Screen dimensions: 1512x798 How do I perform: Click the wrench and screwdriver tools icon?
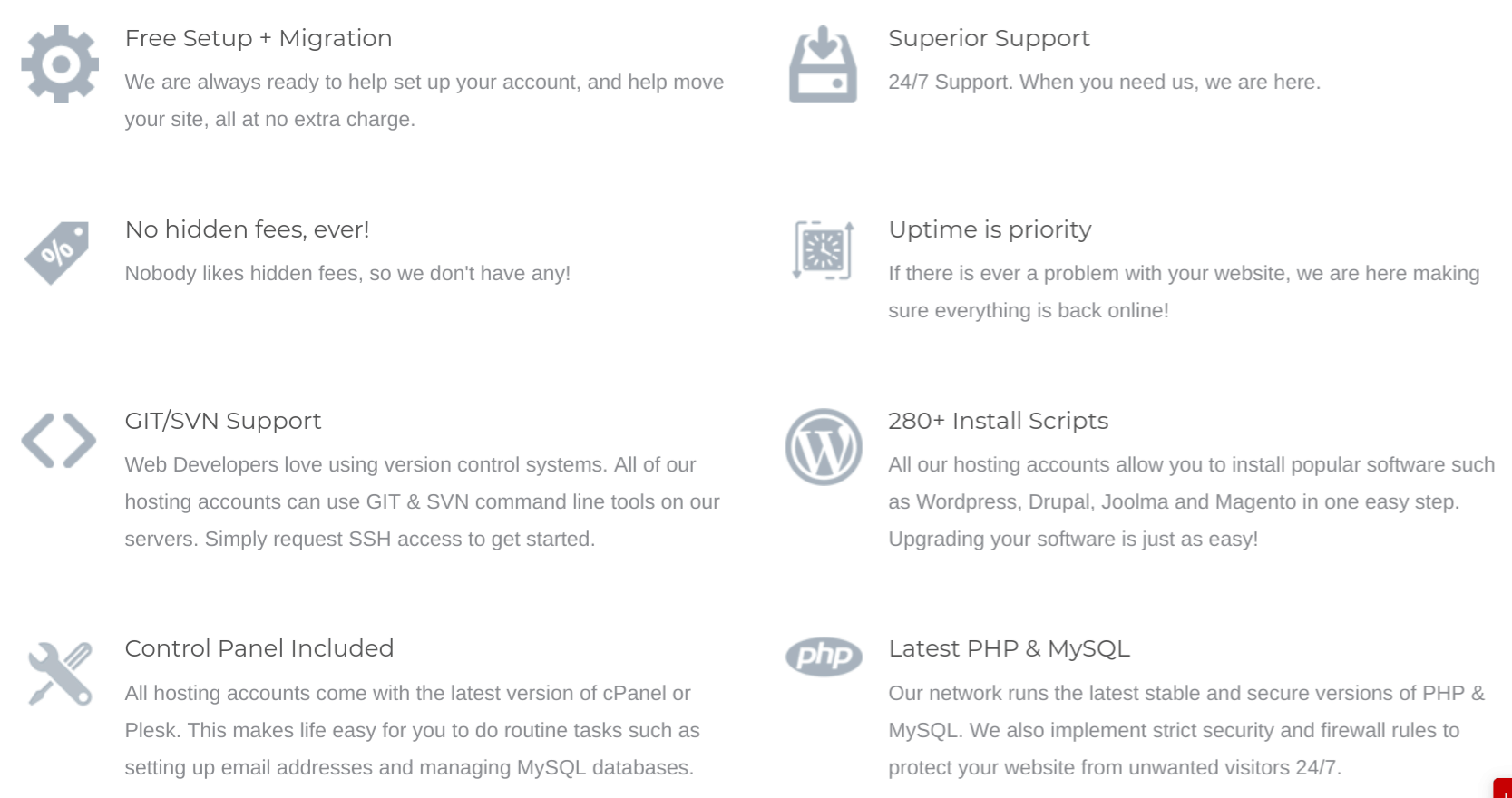[60, 674]
